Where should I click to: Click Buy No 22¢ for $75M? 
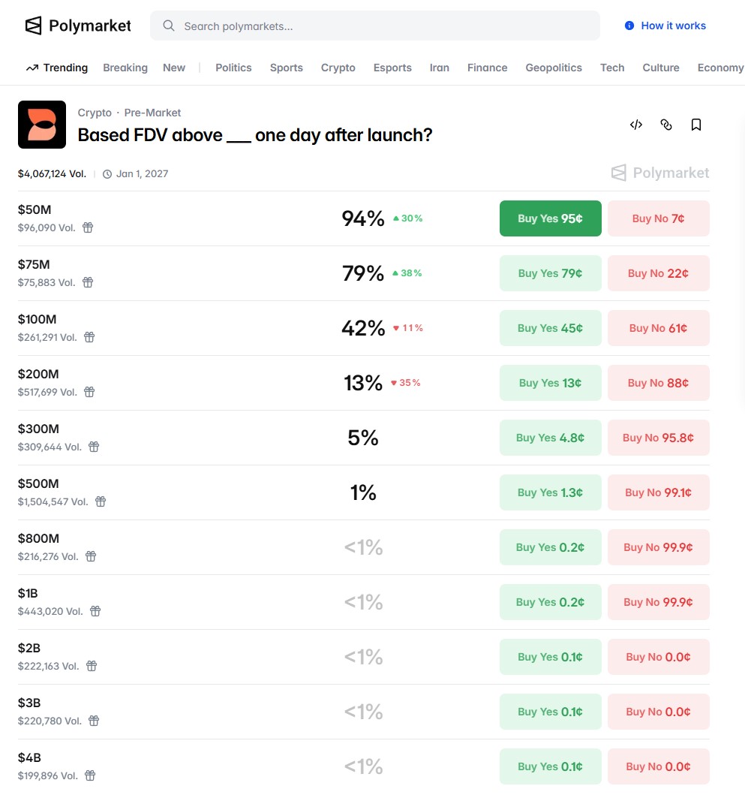(x=658, y=273)
